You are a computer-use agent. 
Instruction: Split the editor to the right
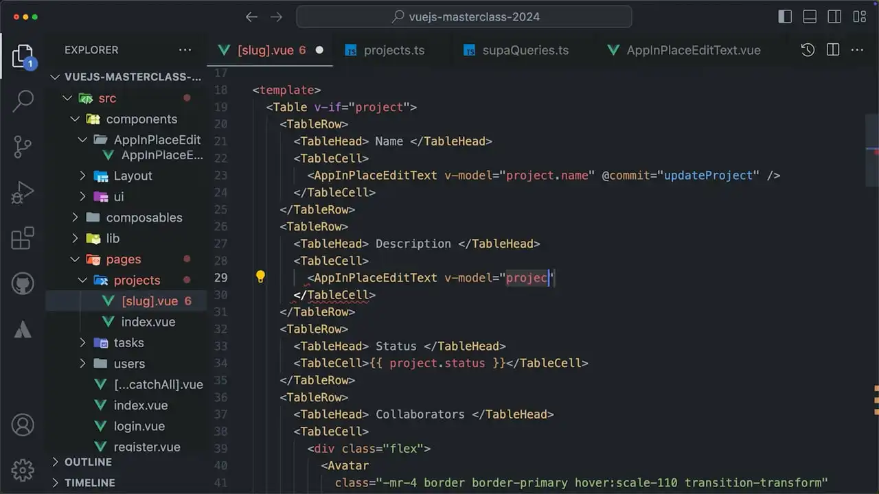coord(833,50)
